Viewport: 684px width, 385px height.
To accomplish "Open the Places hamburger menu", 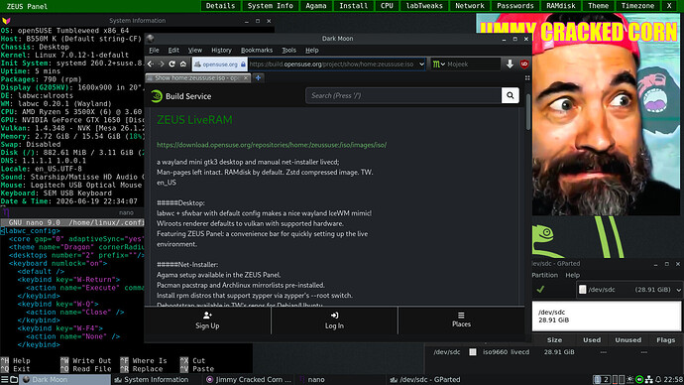I will [x=461, y=316].
